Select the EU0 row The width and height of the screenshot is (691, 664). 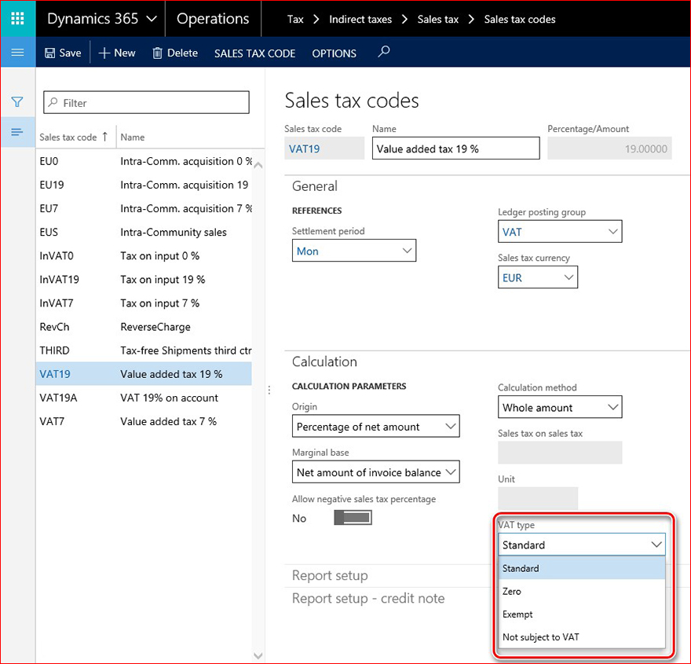pyautogui.click(x=144, y=161)
